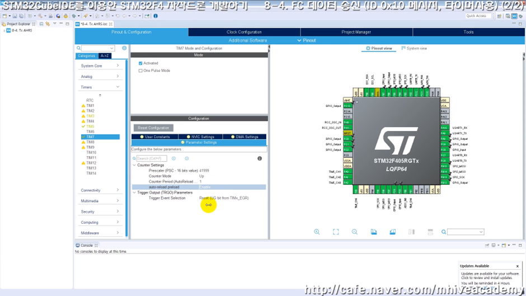Select the Parameter Settings tab

point(199,142)
